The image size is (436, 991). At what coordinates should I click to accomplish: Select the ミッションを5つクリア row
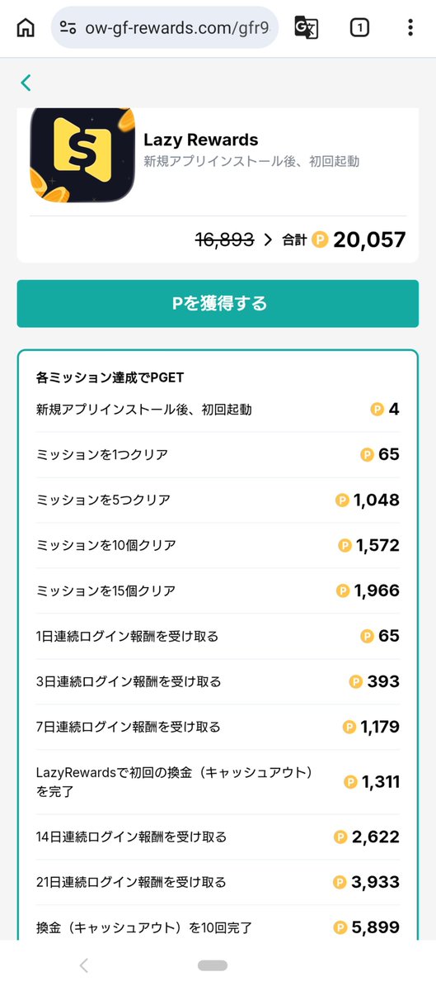pyautogui.click(x=218, y=500)
